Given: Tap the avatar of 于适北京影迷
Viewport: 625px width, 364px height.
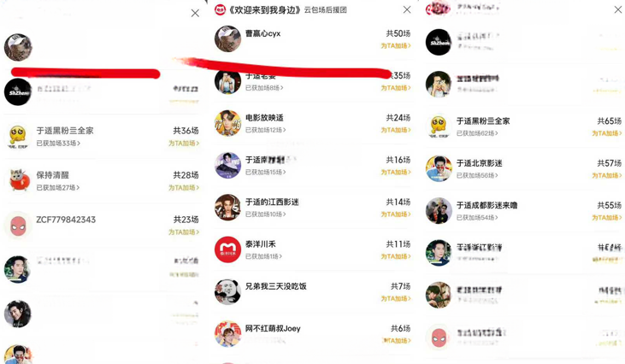Looking at the screenshot, I should tap(439, 168).
